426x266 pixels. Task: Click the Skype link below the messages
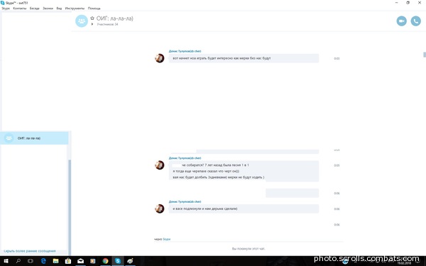click(167, 239)
